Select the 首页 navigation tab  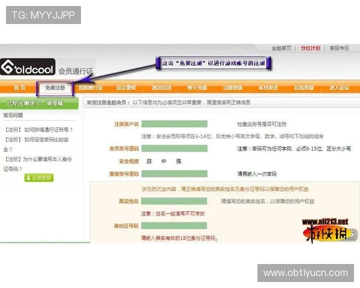point(20,88)
